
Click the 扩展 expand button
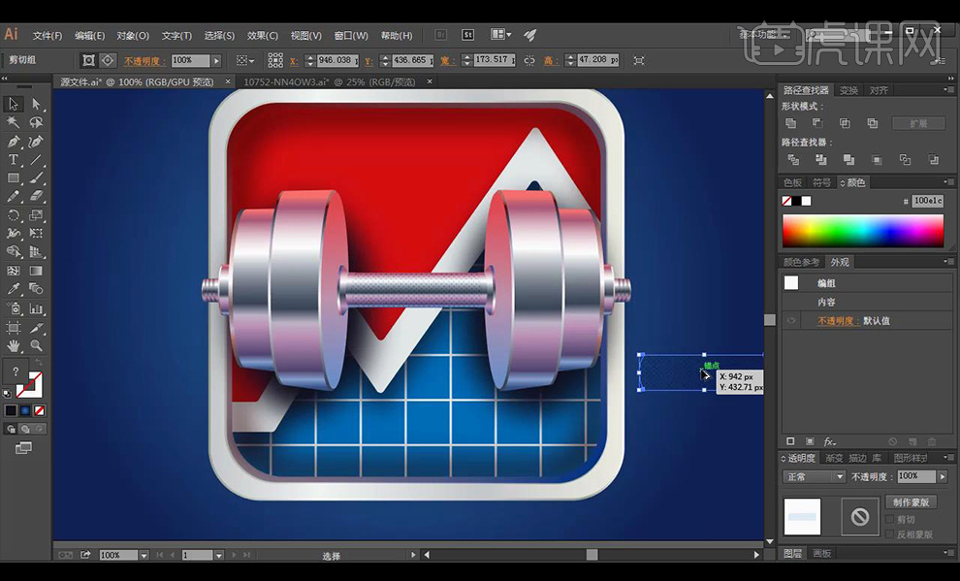918,124
